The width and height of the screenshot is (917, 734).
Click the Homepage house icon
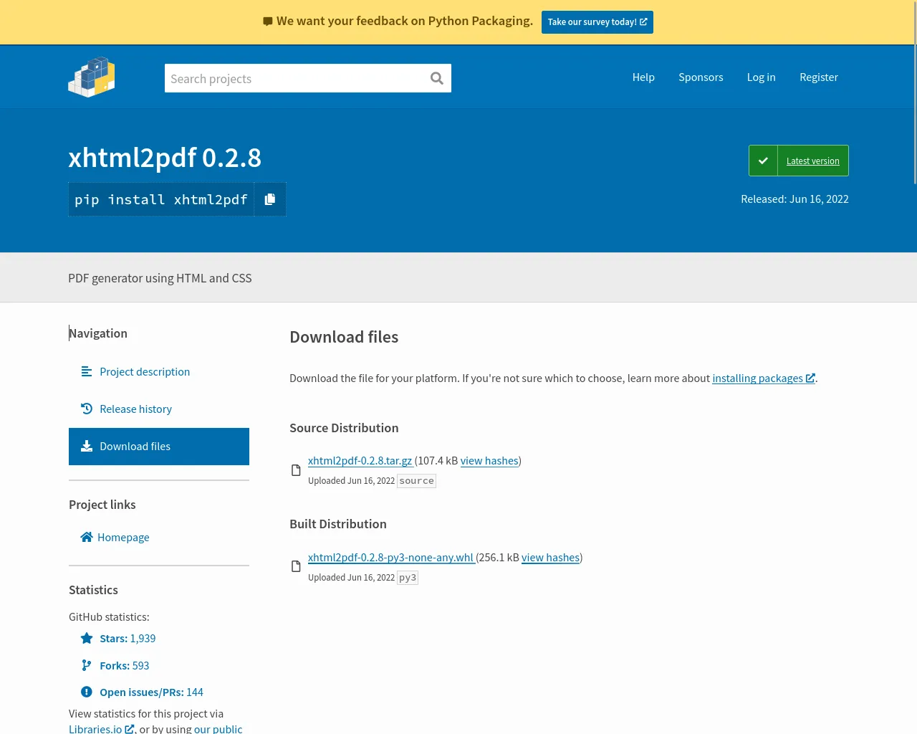point(87,537)
